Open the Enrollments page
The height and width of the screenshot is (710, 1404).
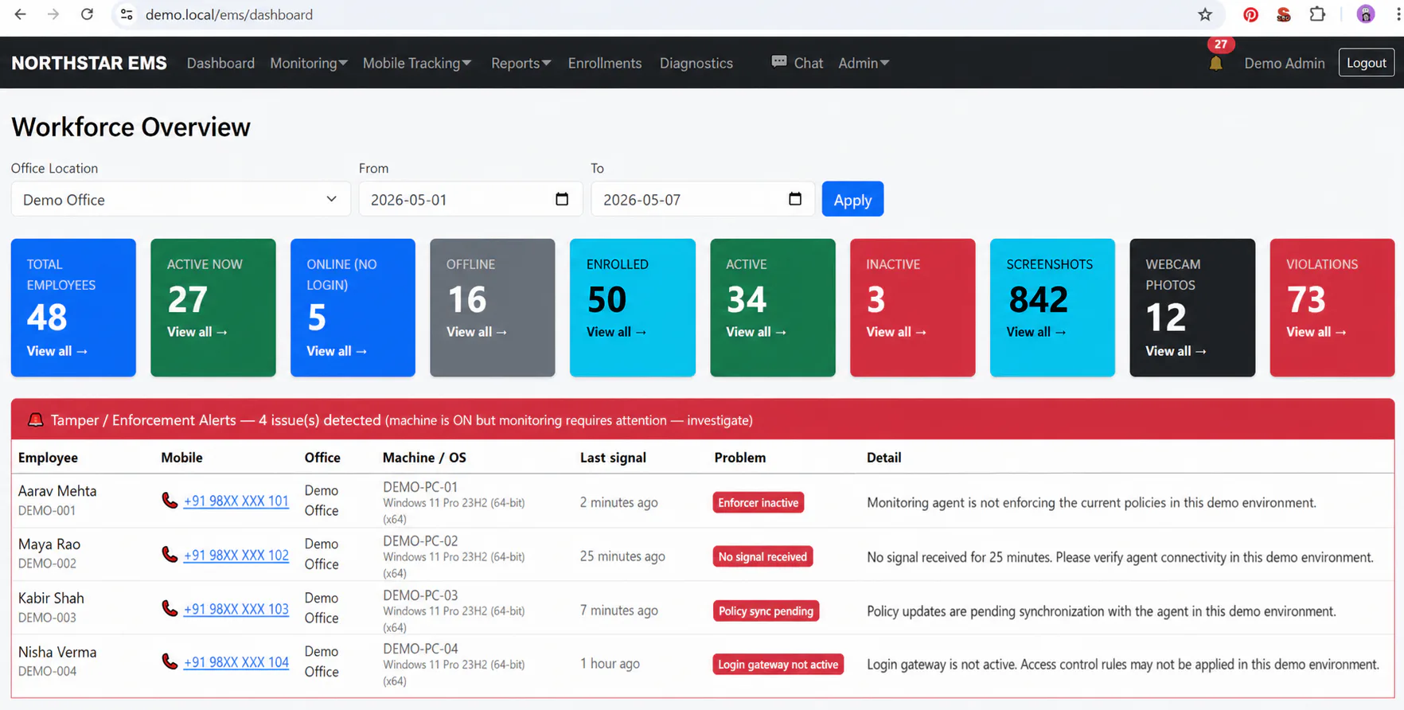point(605,63)
